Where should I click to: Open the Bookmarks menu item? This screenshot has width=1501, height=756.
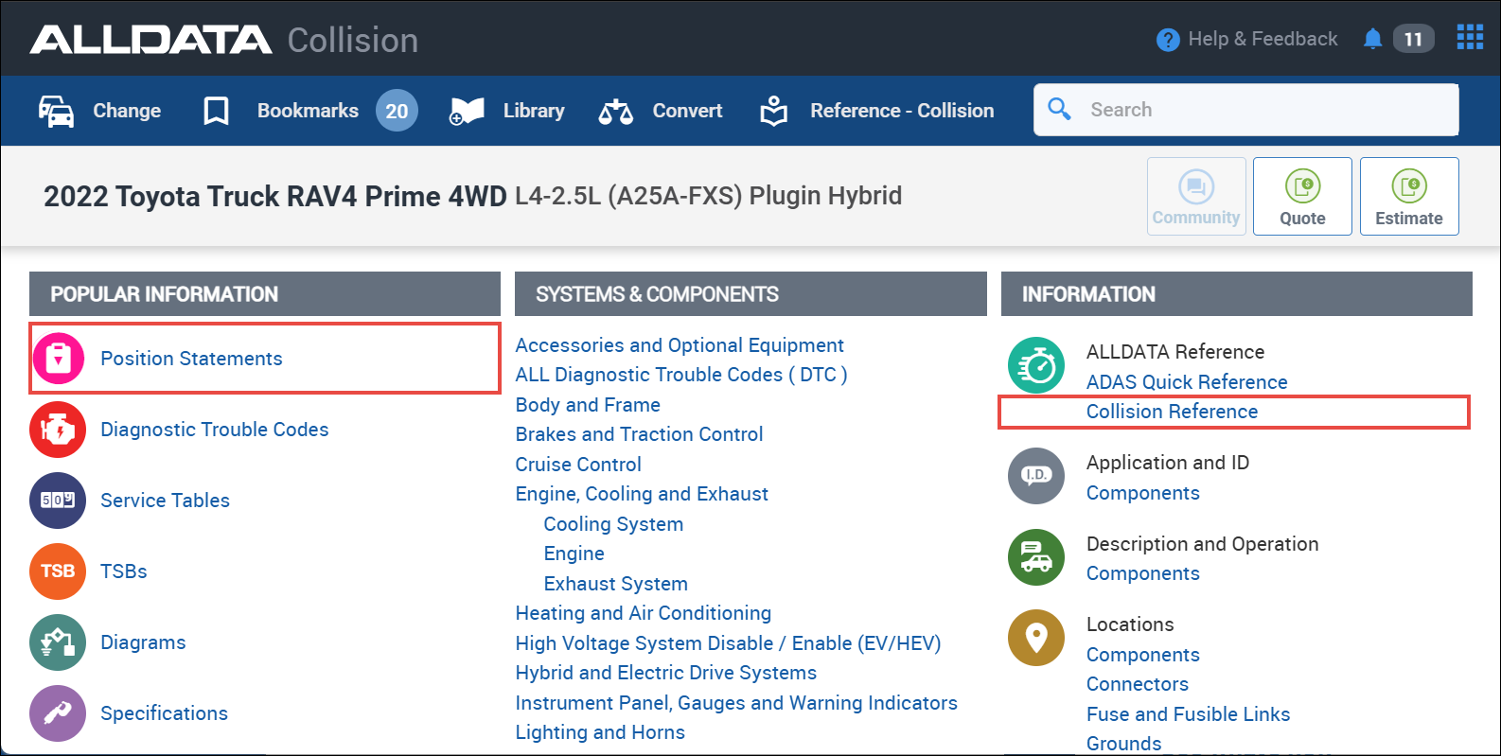[x=308, y=111]
